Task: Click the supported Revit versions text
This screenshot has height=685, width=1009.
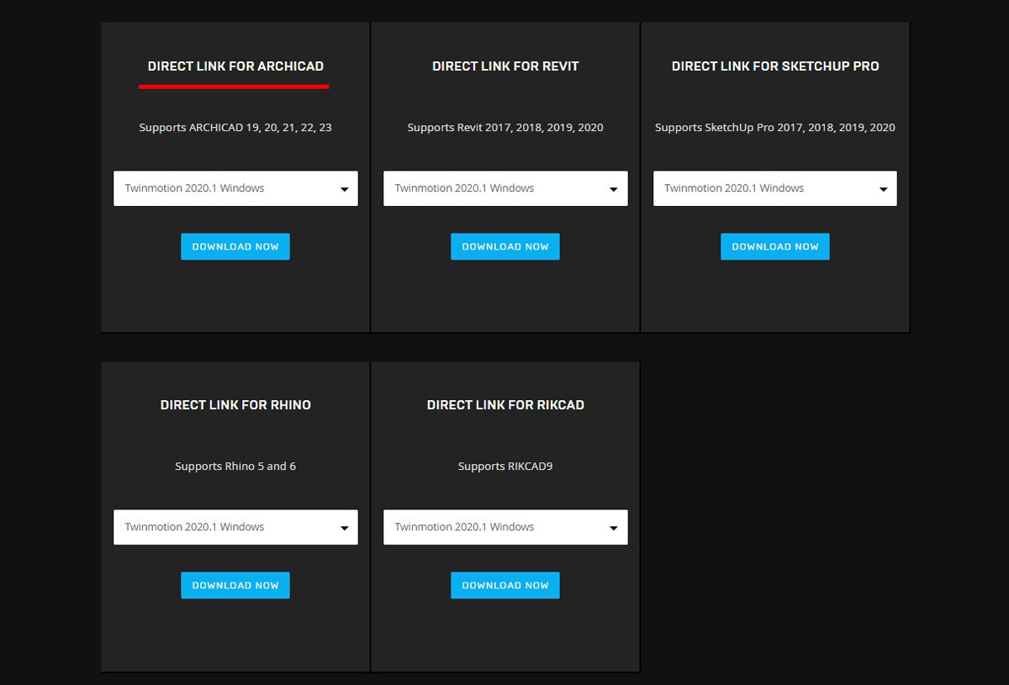Action: point(505,128)
